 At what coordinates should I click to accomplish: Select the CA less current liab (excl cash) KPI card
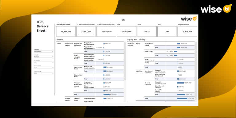tap(86, 31)
